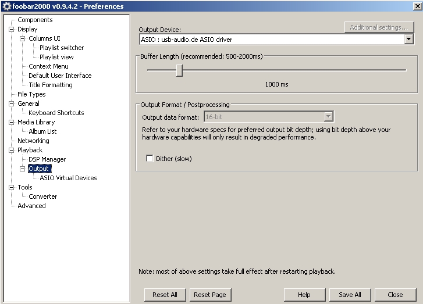Enable the Dither (slow) checkbox

coord(150,158)
